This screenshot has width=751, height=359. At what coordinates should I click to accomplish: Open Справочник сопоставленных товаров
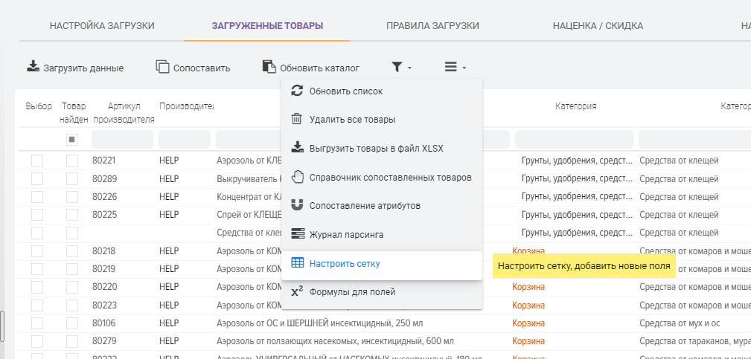[381, 178]
